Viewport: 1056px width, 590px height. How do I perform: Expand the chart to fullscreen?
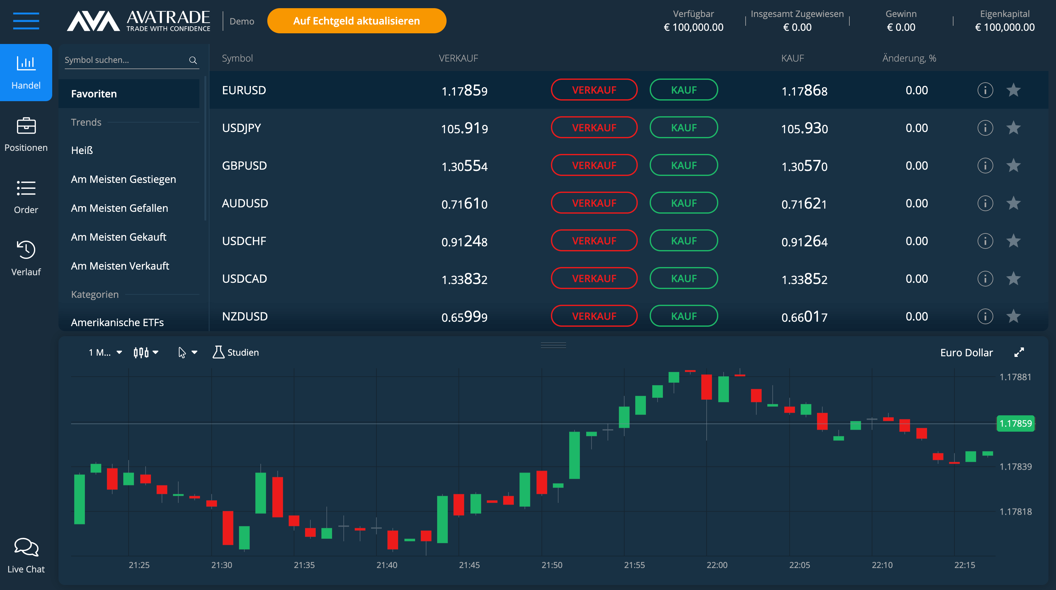coord(1019,352)
